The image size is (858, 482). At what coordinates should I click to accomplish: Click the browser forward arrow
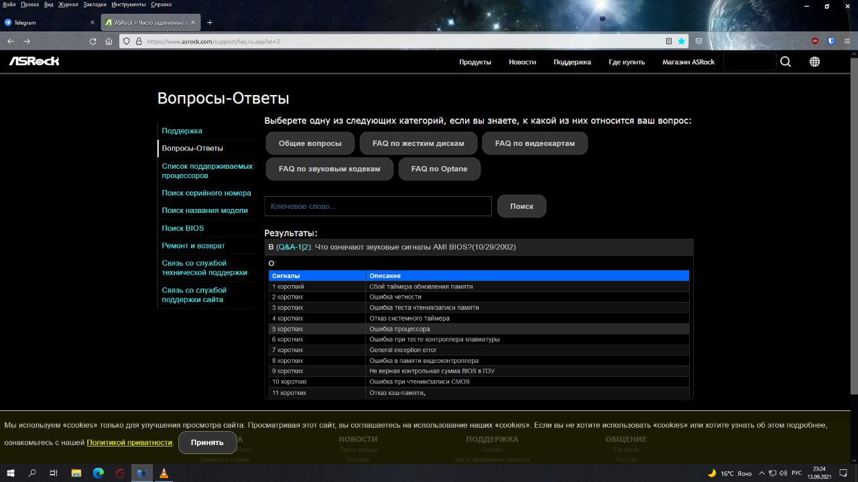tap(27, 41)
